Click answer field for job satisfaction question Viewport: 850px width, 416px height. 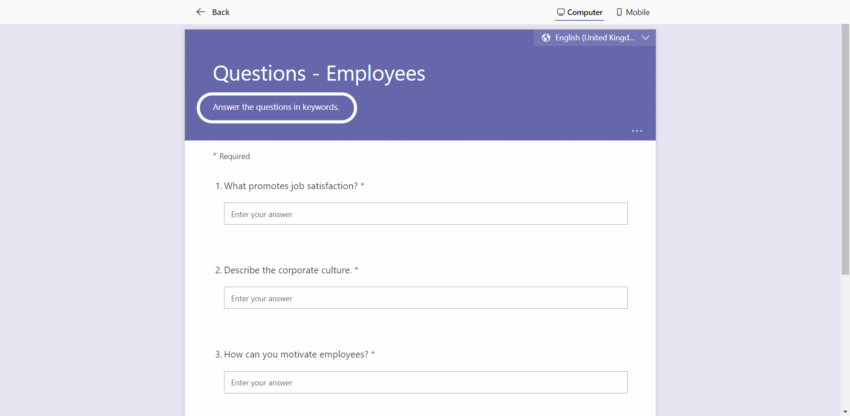click(425, 214)
